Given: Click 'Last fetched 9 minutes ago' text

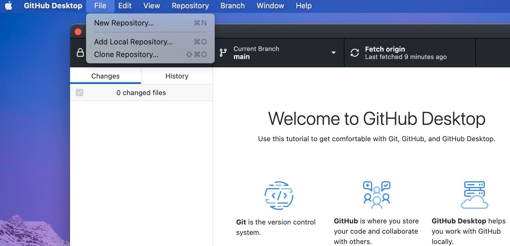Looking at the screenshot, I should [x=406, y=57].
